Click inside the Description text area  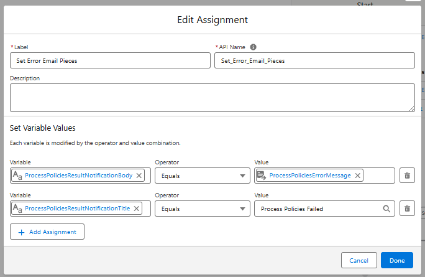[211, 97]
